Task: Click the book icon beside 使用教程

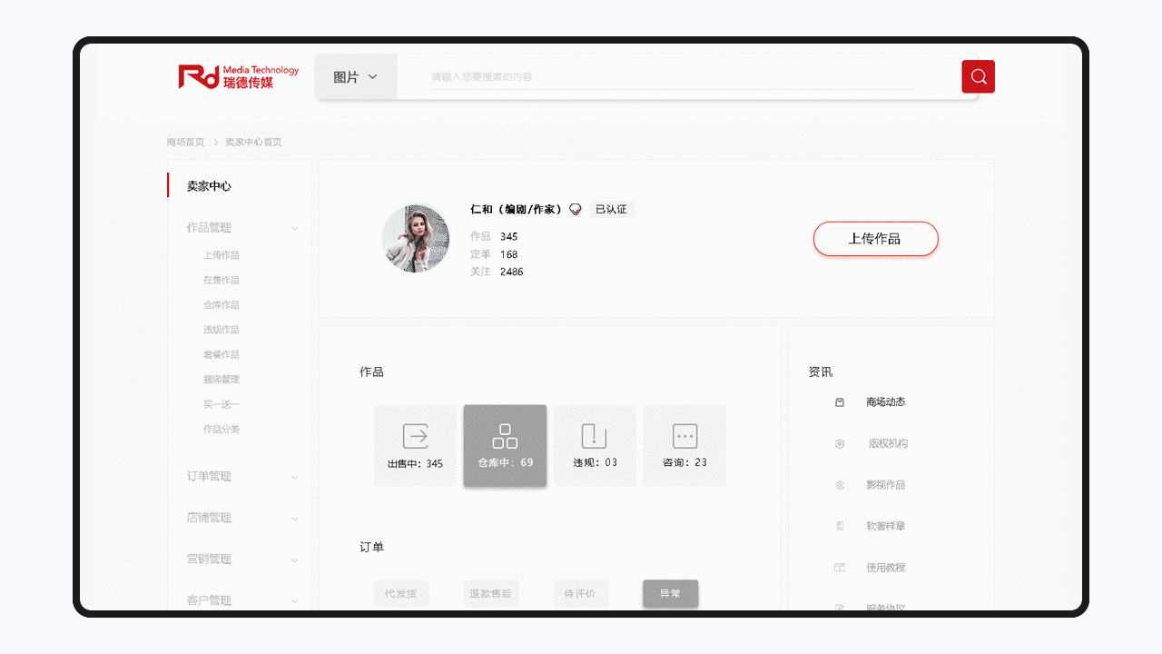Action: tap(840, 568)
